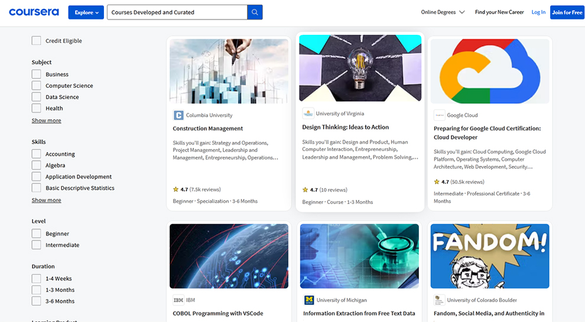Viewport: 585px width, 322px height.
Task: Enable the Application Development skill filter
Action: pyautogui.click(x=36, y=176)
